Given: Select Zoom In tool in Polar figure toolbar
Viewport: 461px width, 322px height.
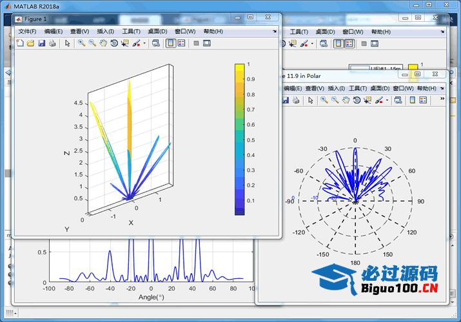Looking at the screenshot, I should click(324, 100).
